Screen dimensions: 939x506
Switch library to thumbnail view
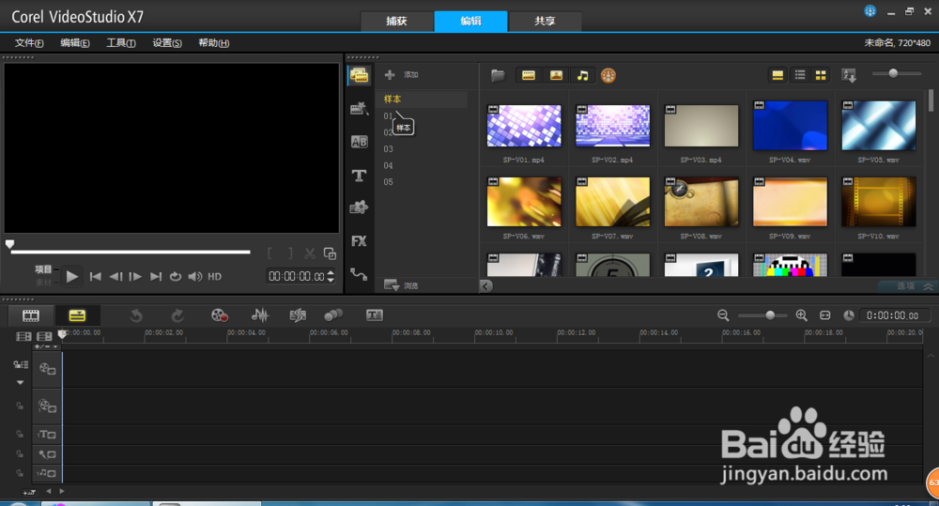coord(821,75)
